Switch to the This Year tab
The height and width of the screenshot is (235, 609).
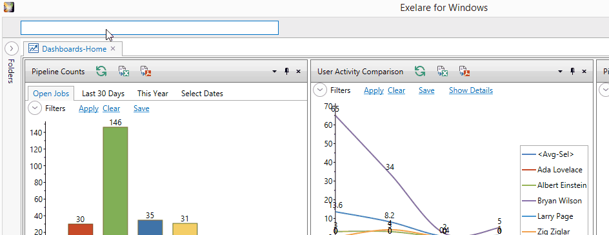coord(153,94)
